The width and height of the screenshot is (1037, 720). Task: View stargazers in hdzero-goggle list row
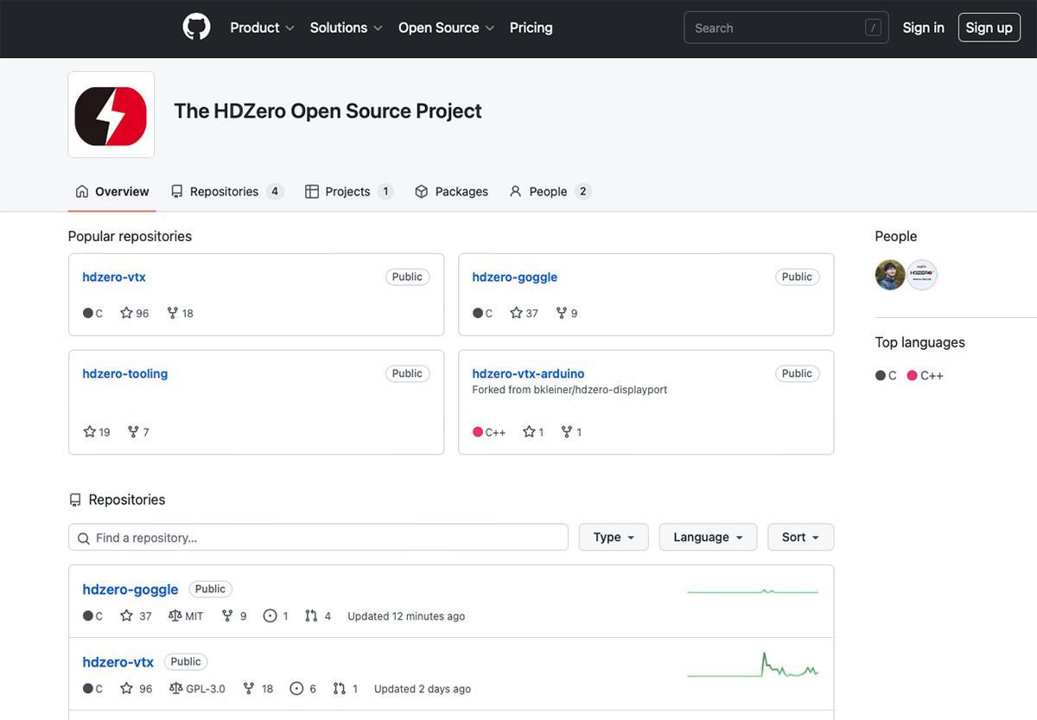(x=136, y=616)
